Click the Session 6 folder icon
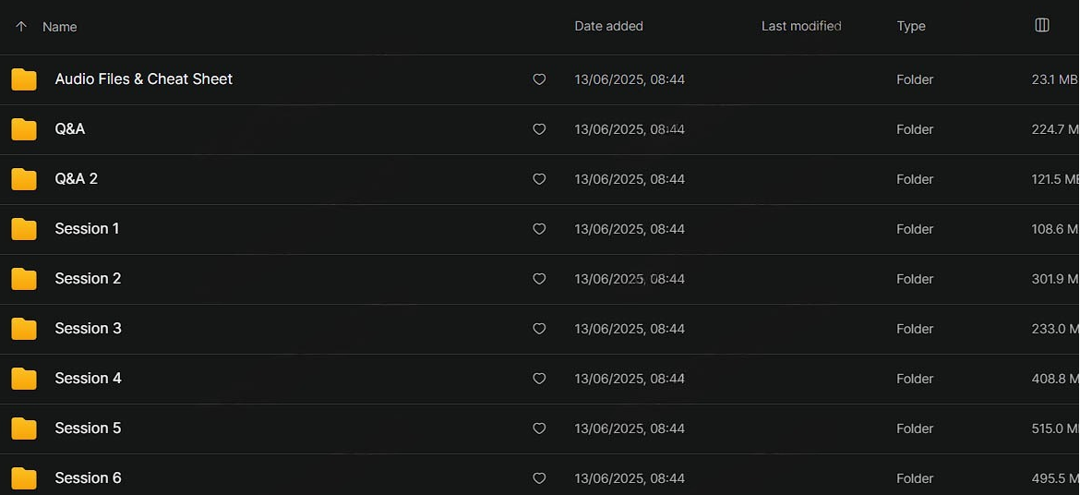The width and height of the screenshot is (1080, 495). click(24, 478)
